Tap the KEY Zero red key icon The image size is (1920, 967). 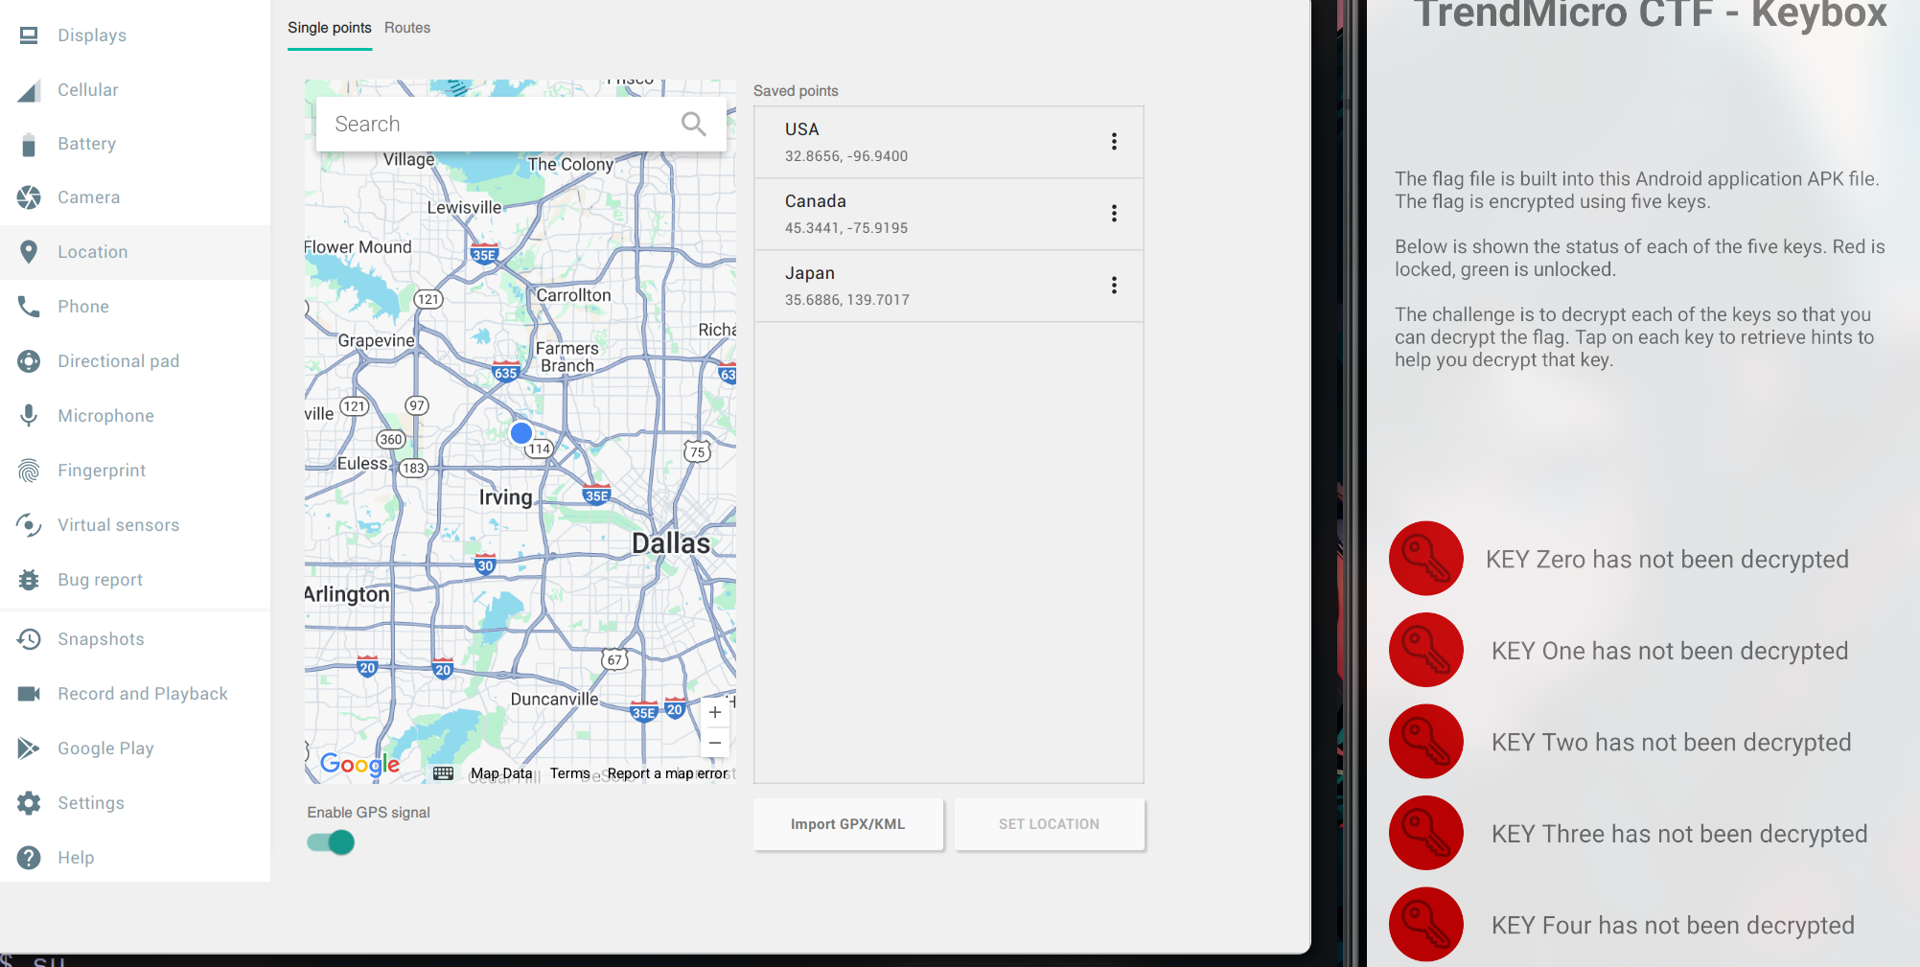click(x=1426, y=559)
